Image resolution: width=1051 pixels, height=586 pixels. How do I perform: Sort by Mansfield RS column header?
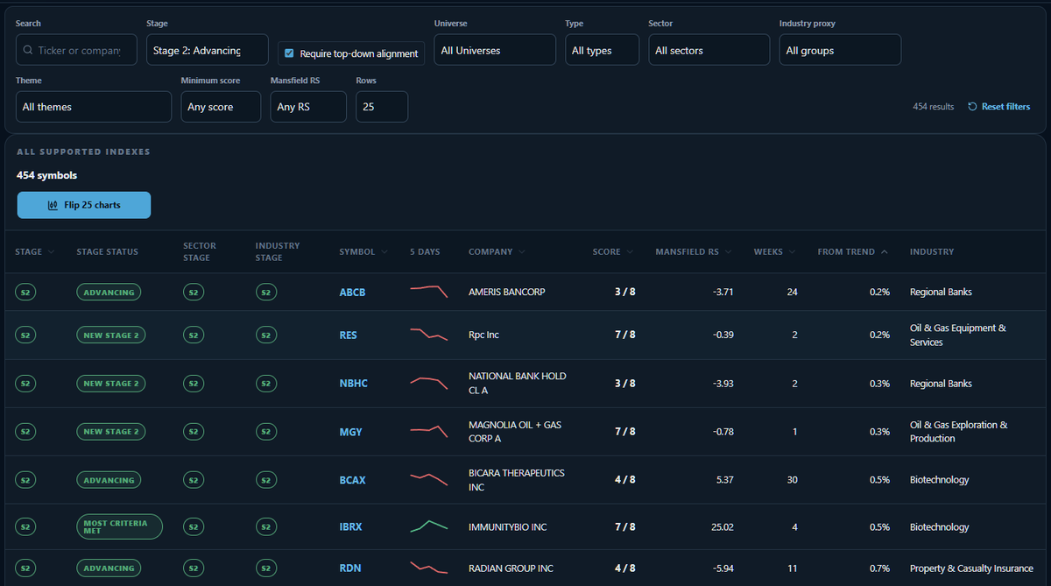click(x=694, y=251)
